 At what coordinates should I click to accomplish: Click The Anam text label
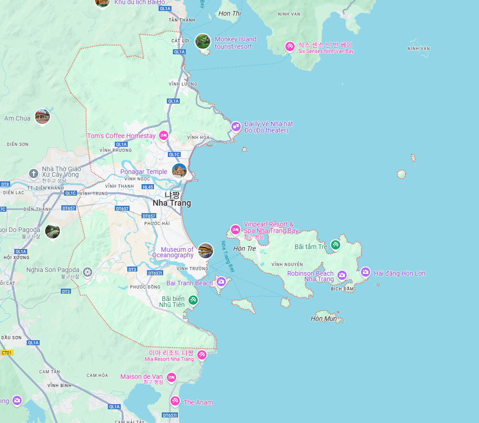[198, 402]
